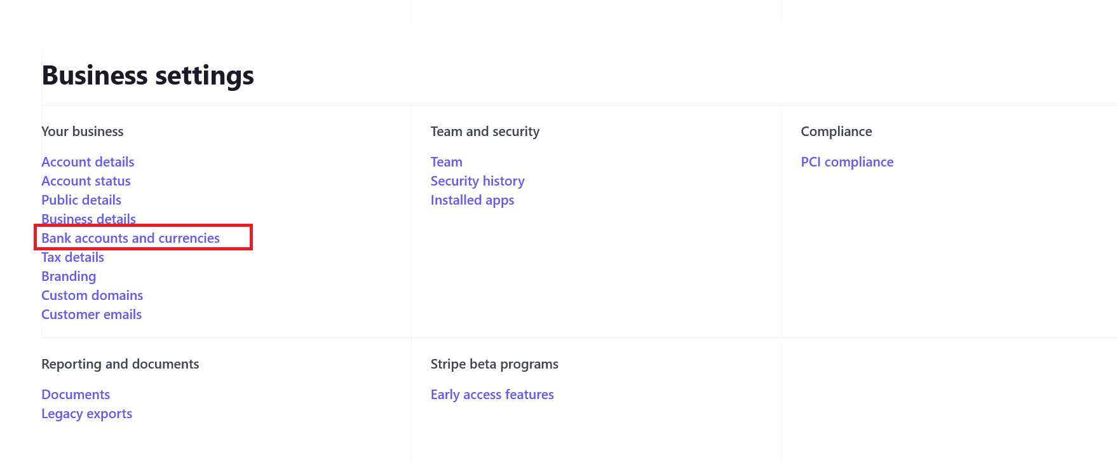Open Tax details page
This screenshot has height=462, width=1117.
(x=72, y=257)
